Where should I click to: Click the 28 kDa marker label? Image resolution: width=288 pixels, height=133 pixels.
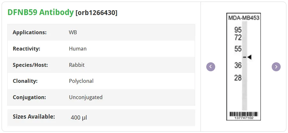pyautogui.click(x=238, y=78)
